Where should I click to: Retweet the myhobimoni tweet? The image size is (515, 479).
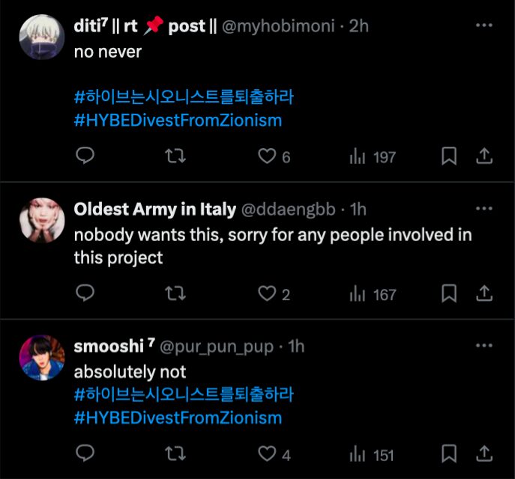(175, 156)
